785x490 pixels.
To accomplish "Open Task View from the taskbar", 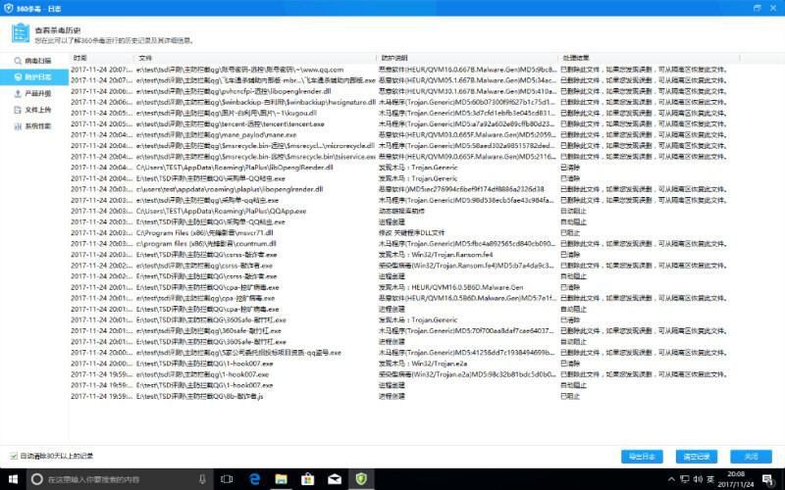I will pos(227,479).
